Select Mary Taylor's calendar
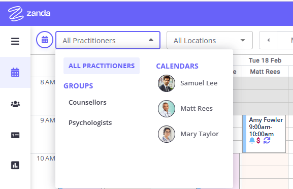 188,134
